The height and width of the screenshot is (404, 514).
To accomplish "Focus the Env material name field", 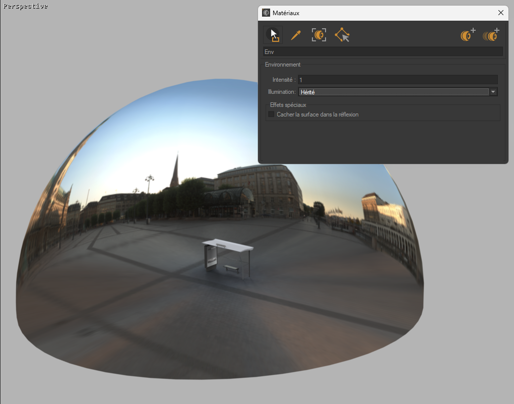I will pyautogui.click(x=382, y=51).
